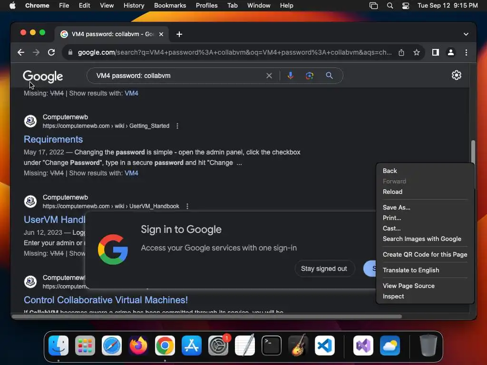Viewport: 487px width, 365px height.
Task: Open Launchpad from the dock
Action: (85, 346)
